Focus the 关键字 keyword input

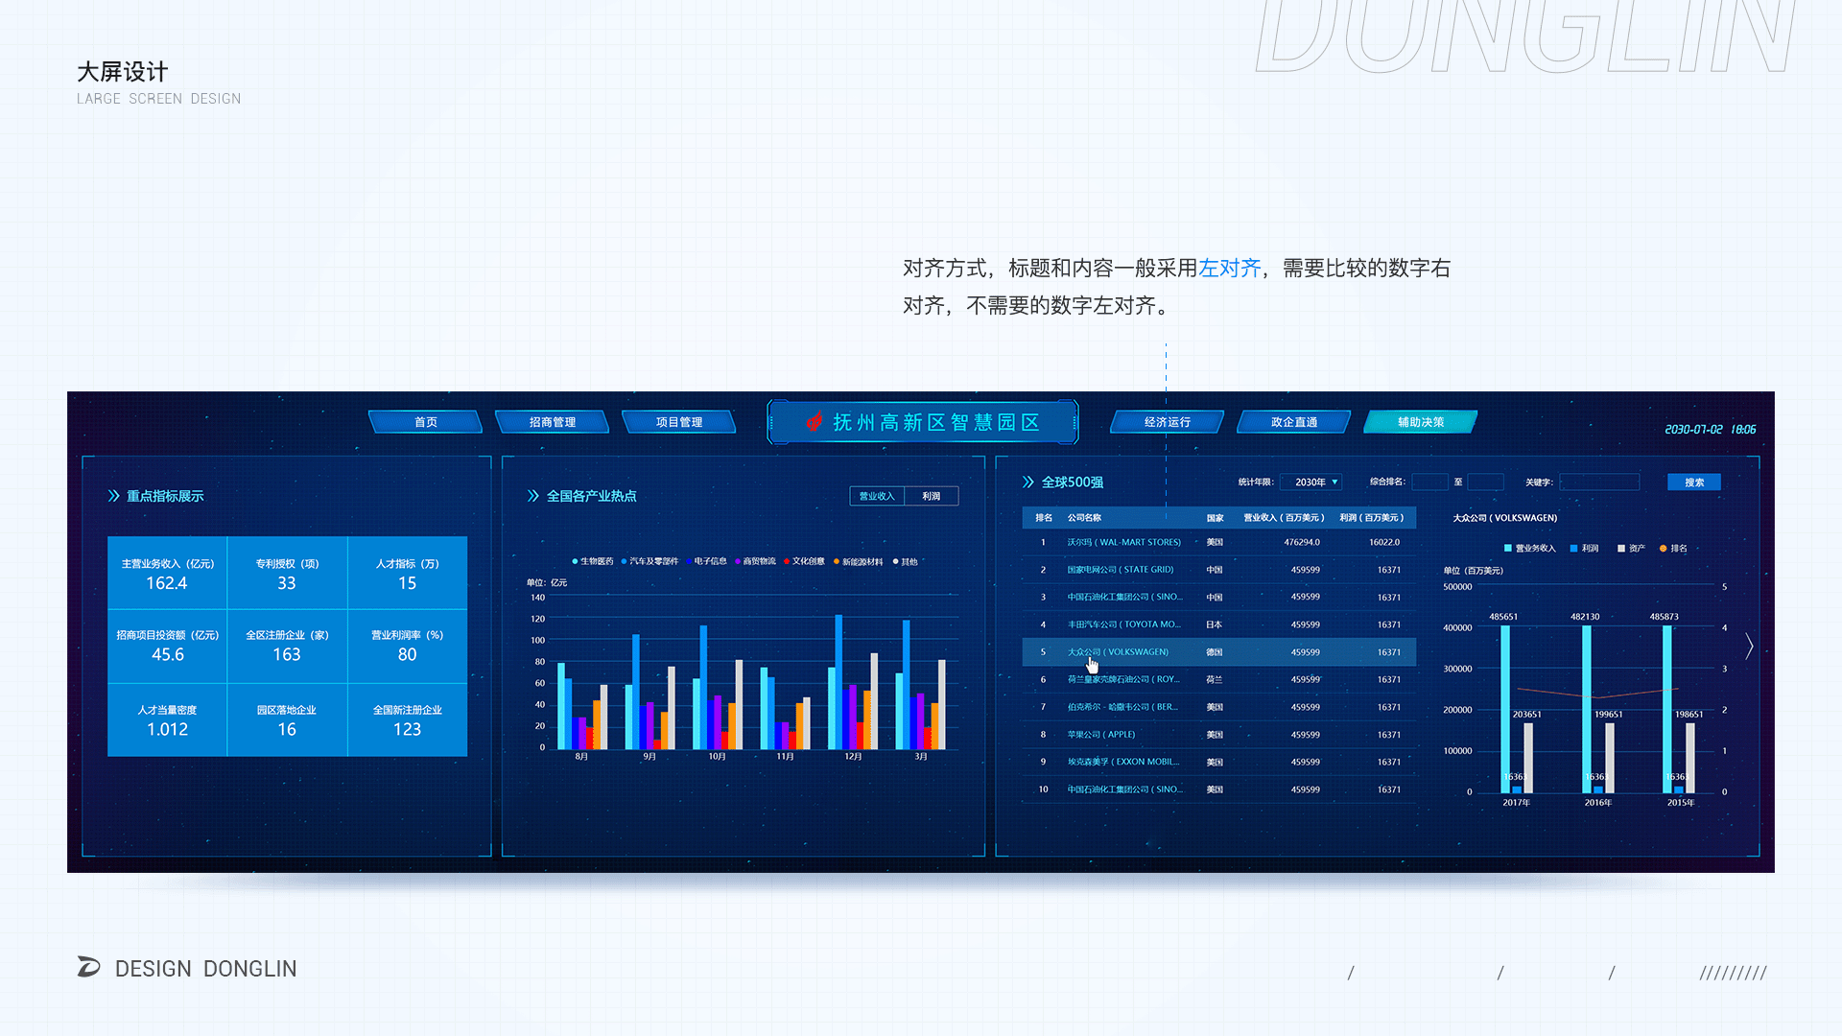coord(1599,483)
